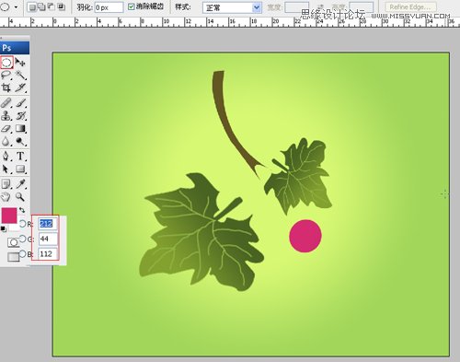Toggle the 消除锯齿 anti-alias checkbox

tap(132, 6)
